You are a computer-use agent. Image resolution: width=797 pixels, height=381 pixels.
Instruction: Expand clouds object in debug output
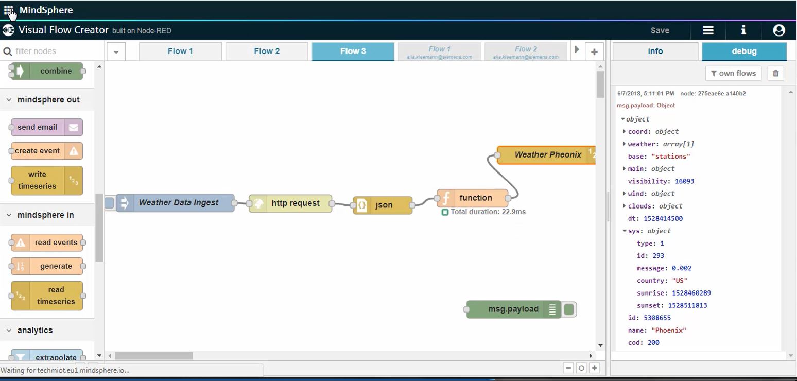point(625,206)
